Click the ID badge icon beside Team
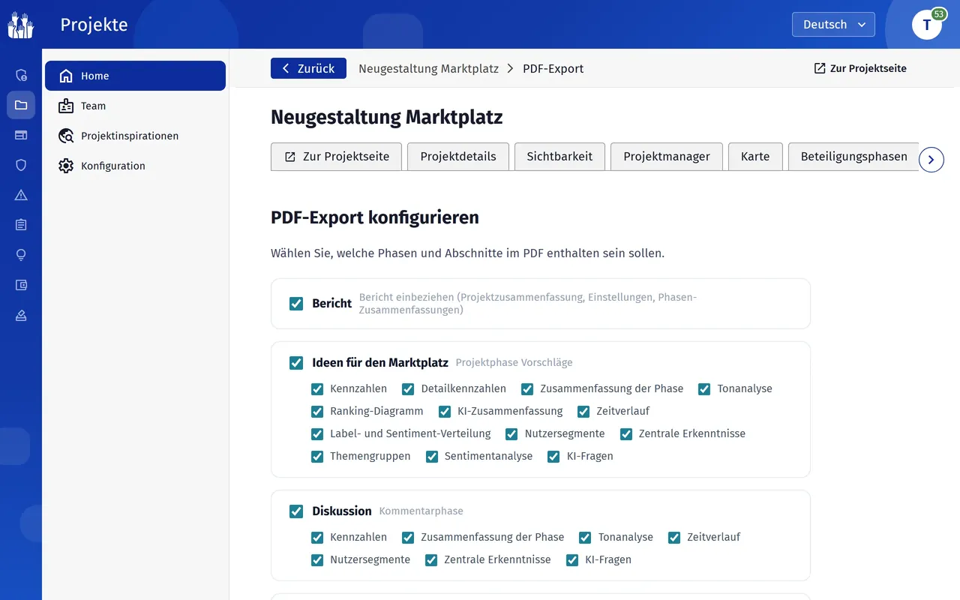Viewport: 960px width, 600px height. click(x=66, y=106)
